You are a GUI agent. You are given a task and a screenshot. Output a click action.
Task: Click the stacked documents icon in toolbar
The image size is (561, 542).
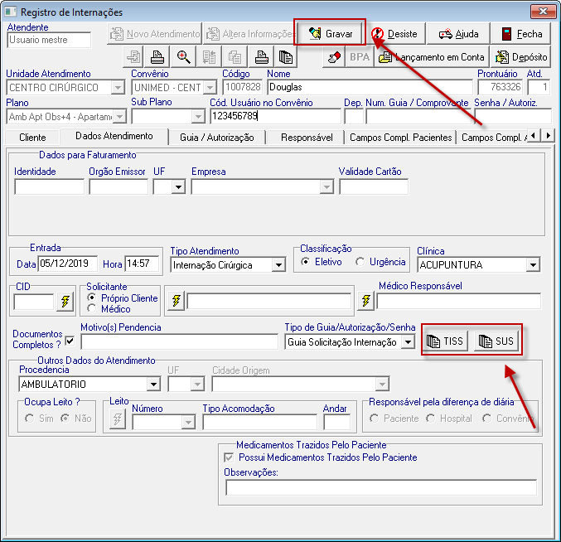coord(286,57)
